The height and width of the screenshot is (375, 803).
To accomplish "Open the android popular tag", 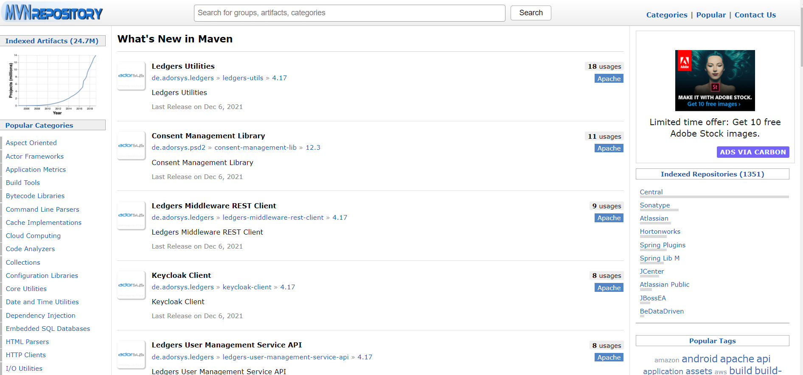I will 699,359.
